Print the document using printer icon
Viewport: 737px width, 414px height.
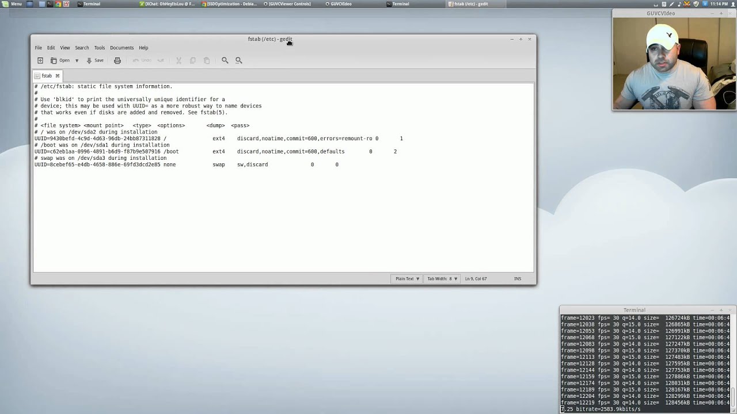click(117, 60)
